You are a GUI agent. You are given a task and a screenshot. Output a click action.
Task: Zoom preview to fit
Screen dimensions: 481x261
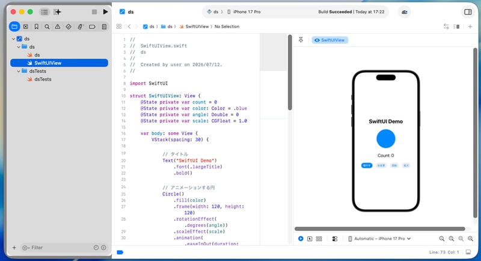pos(461,239)
